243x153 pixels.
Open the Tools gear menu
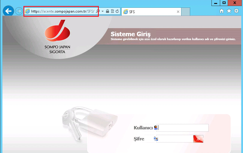[236, 11]
